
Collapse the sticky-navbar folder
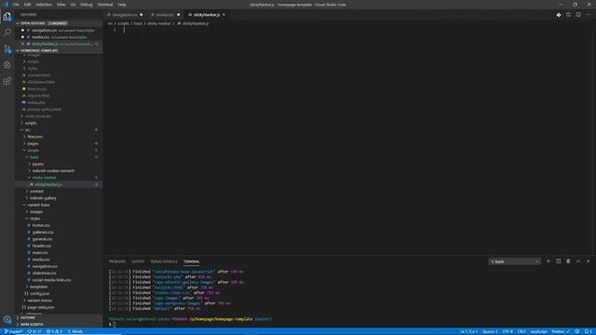pos(59,178)
